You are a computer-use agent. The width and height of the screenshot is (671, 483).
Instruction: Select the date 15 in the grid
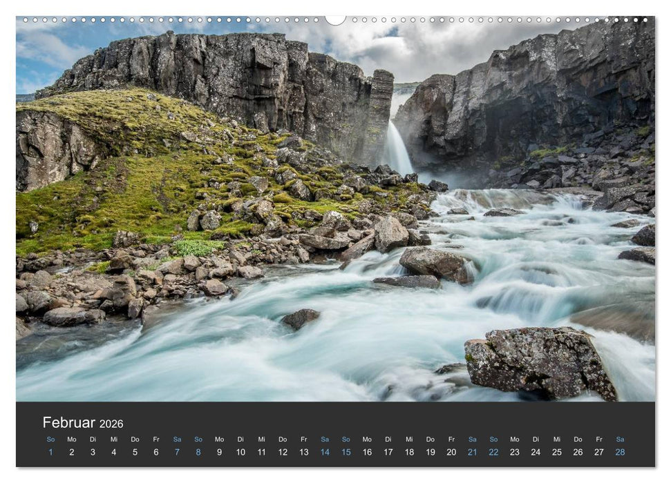click(x=346, y=451)
